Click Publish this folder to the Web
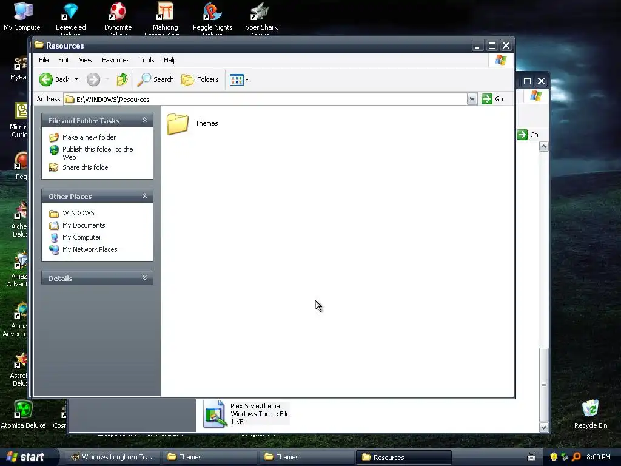The width and height of the screenshot is (621, 466). pyautogui.click(x=98, y=153)
